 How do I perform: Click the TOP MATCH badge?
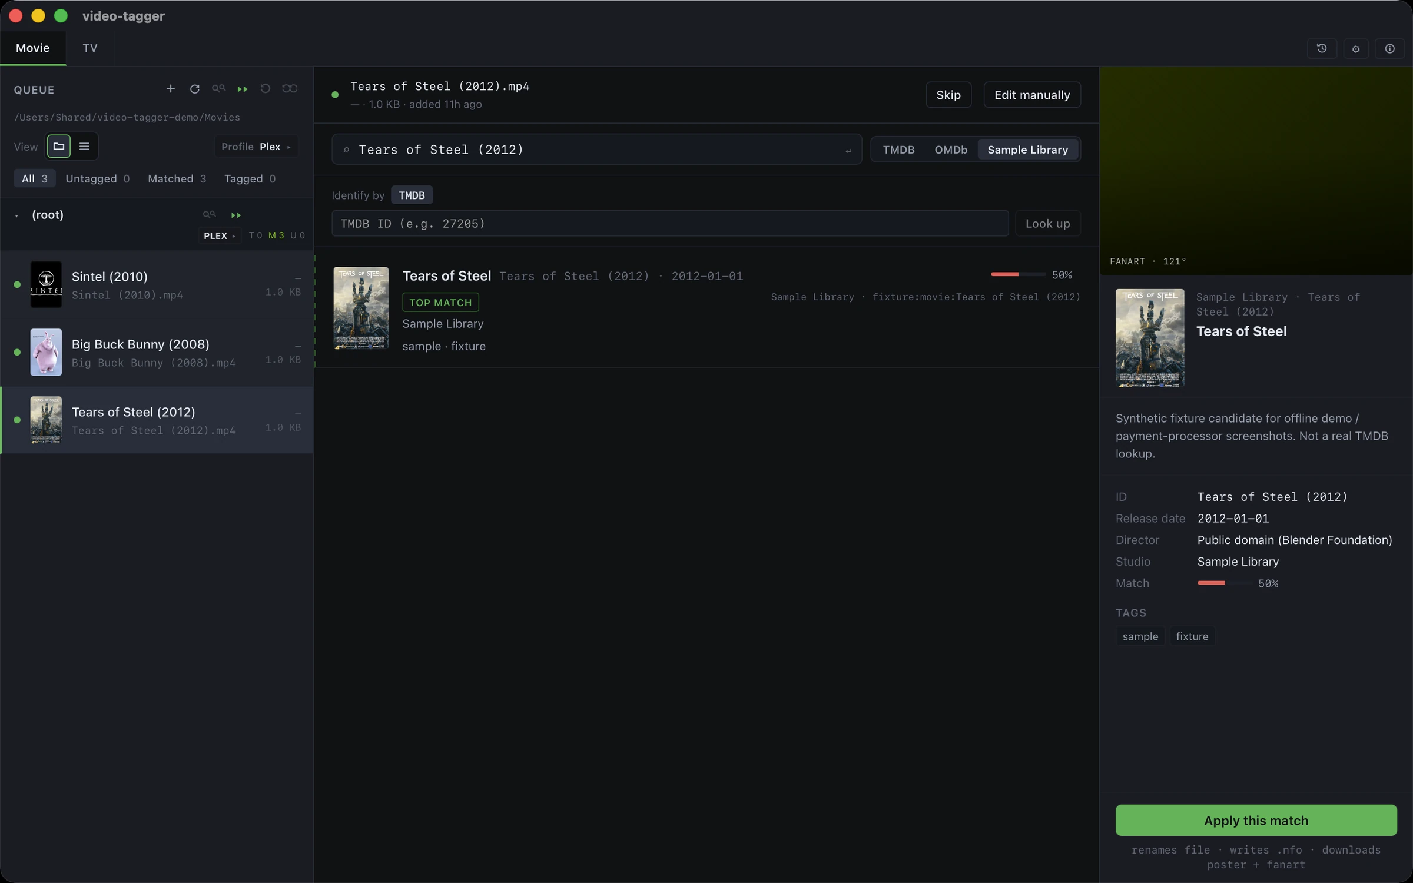click(440, 302)
